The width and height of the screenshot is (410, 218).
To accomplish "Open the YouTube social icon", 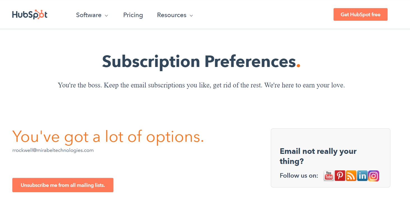I will point(329,176).
